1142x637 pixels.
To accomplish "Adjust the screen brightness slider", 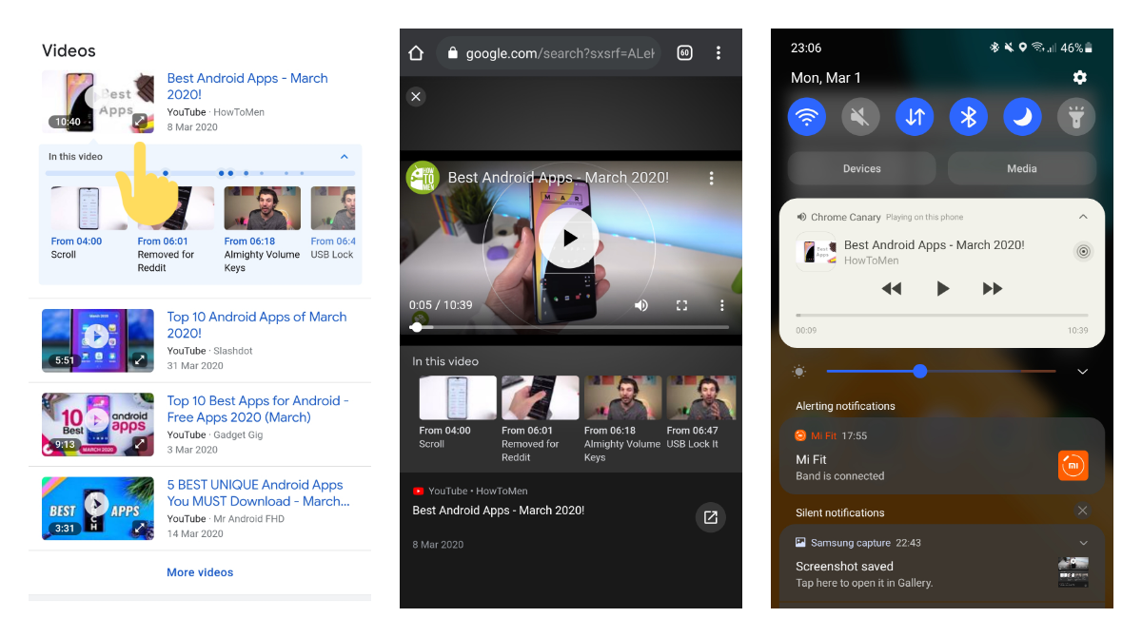I will point(941,371).
